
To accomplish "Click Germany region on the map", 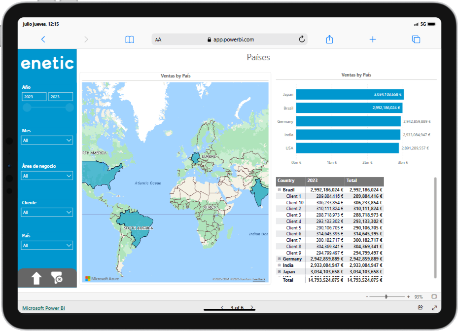I will [x=195, y=158].
